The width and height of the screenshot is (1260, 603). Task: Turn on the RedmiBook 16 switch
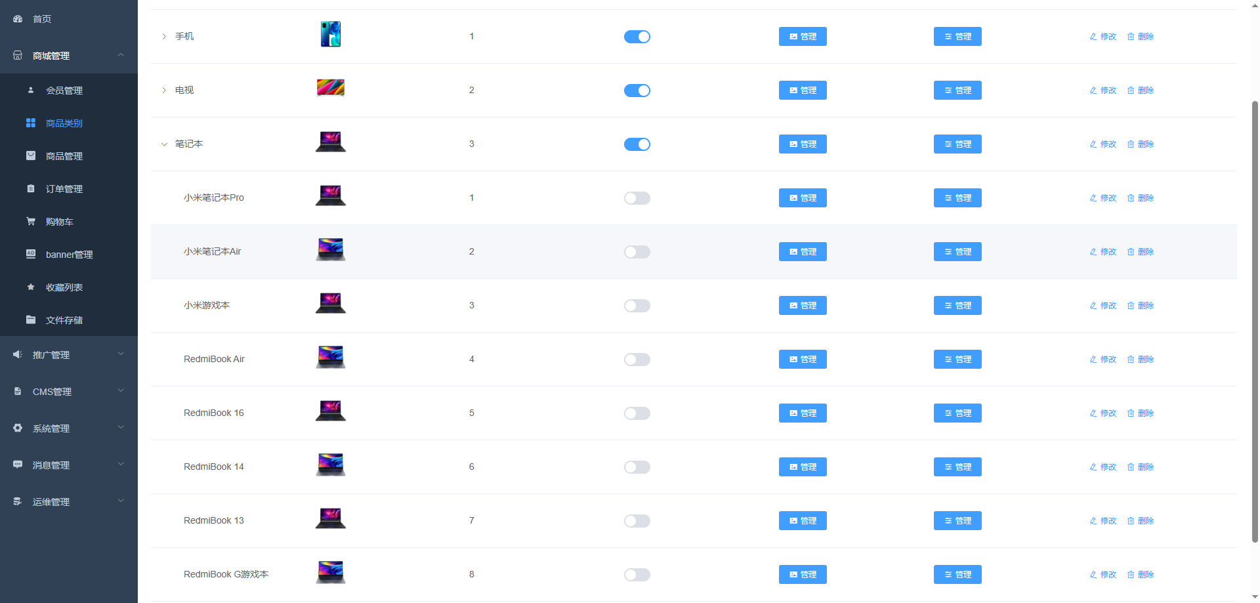[x=637, y=413]
